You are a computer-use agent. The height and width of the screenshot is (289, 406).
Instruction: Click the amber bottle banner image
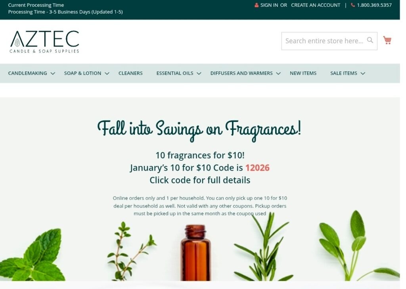(x=196, y=253)
